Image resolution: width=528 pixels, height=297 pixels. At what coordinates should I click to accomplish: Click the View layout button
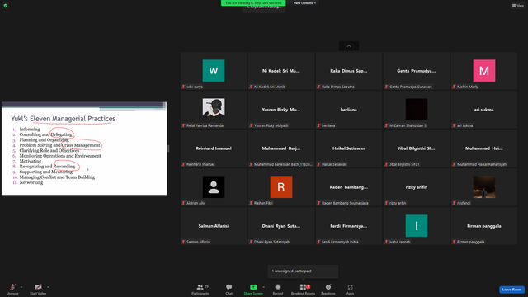(518, 6)
